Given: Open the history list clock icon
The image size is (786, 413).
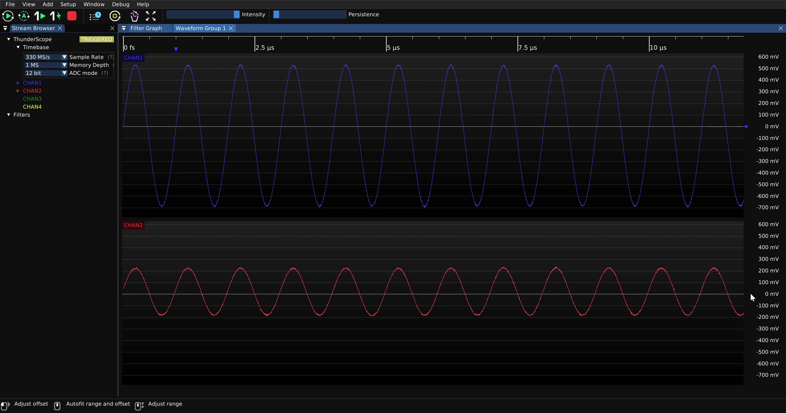Looking at the screenshot, I should (x=95, y=16).
